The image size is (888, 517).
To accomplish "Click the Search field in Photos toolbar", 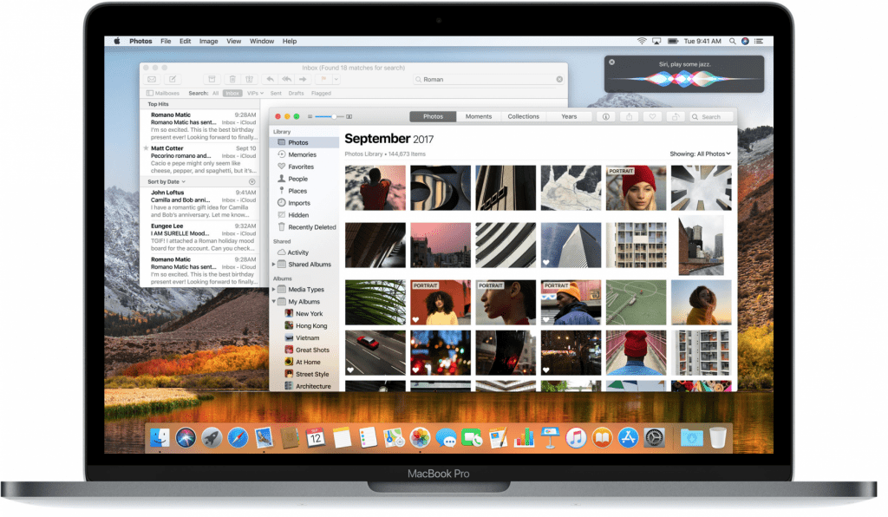I will [711, 116].
